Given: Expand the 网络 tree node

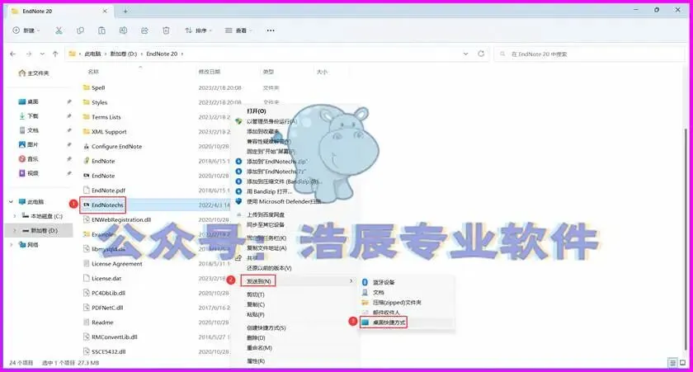Looking at the screenshot, I should [11, 244].
